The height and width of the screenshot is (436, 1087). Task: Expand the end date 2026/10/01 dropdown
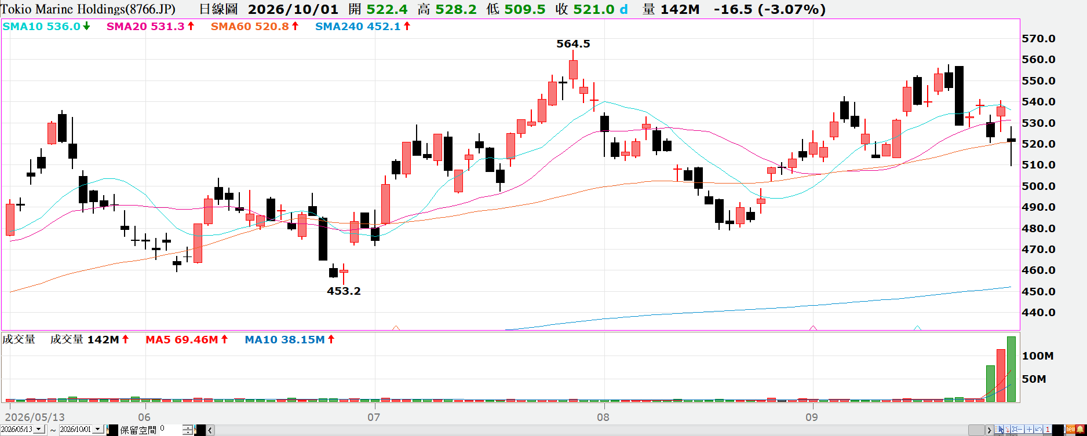[97, 429]
